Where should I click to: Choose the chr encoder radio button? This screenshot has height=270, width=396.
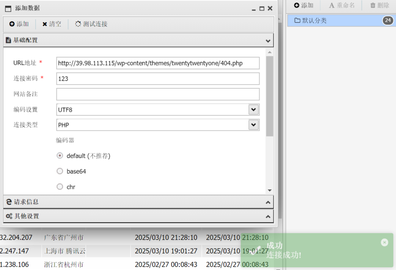[x=60, y=187]
